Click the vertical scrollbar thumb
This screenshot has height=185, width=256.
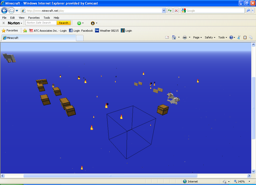253,108
